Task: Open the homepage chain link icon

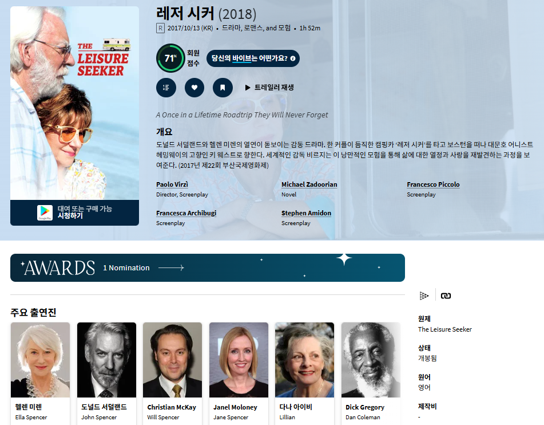Action: coord(446,296)
